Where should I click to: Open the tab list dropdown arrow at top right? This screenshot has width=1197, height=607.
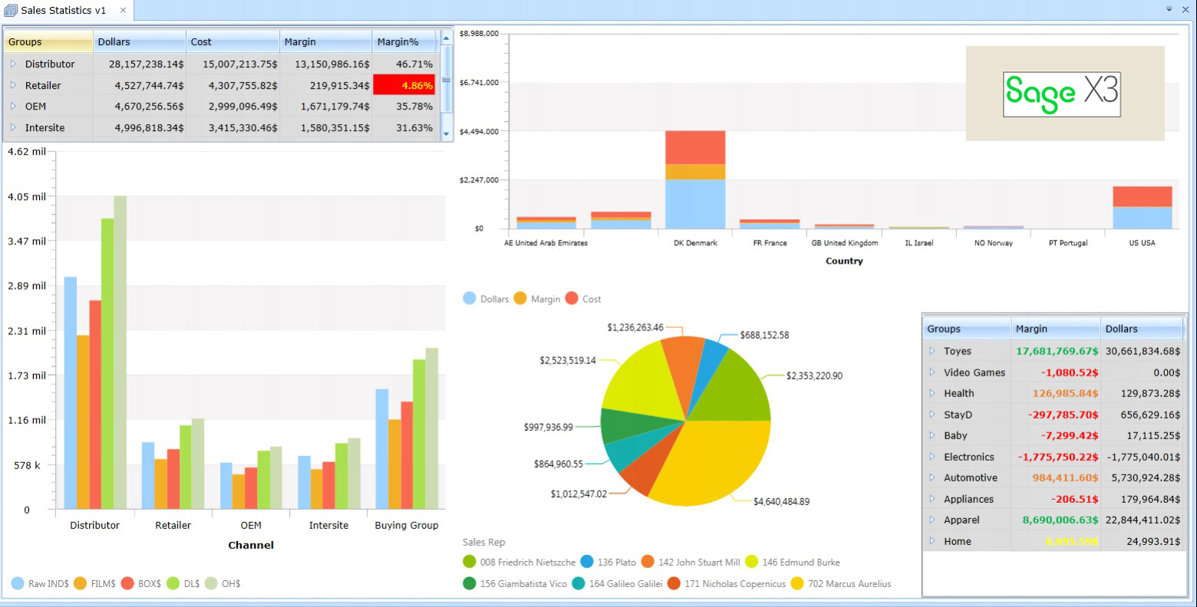1169,9
